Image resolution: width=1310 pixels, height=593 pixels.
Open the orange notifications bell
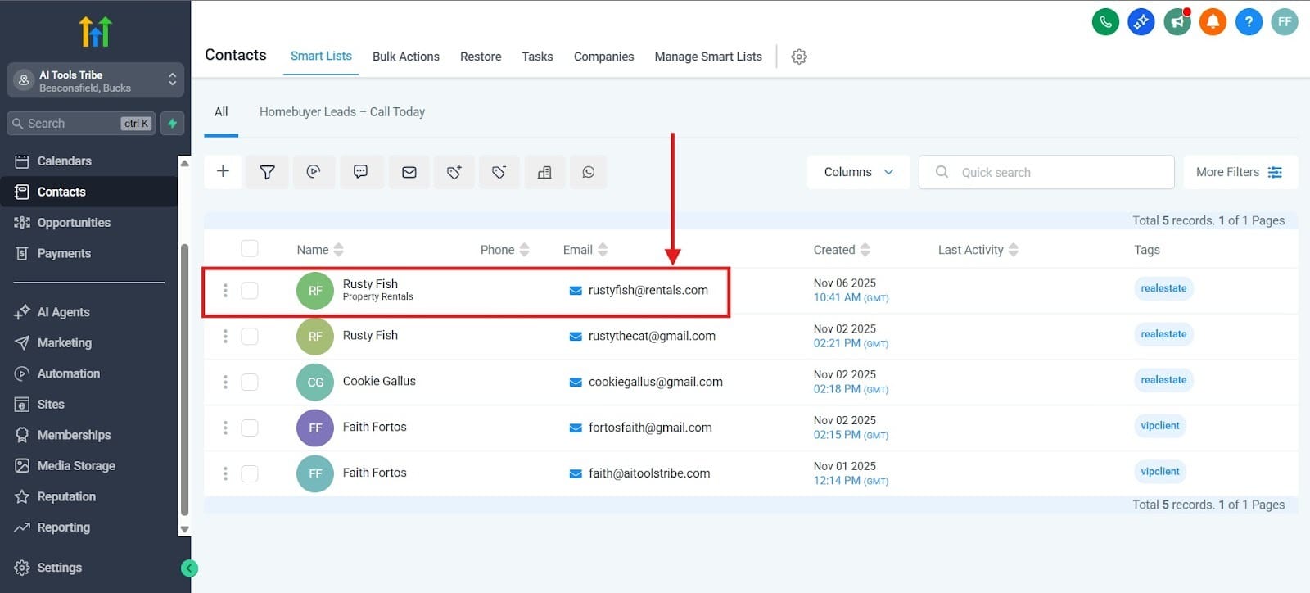[1213, 22]
